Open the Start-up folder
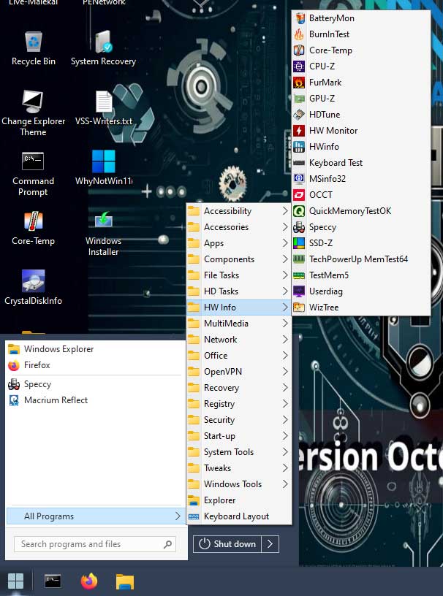443x596 pixels. tap(239, 436)
